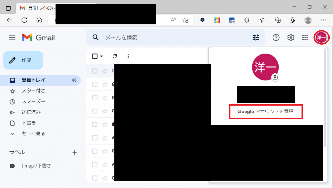Open Gmail advanced search options

tap(256, 37)
